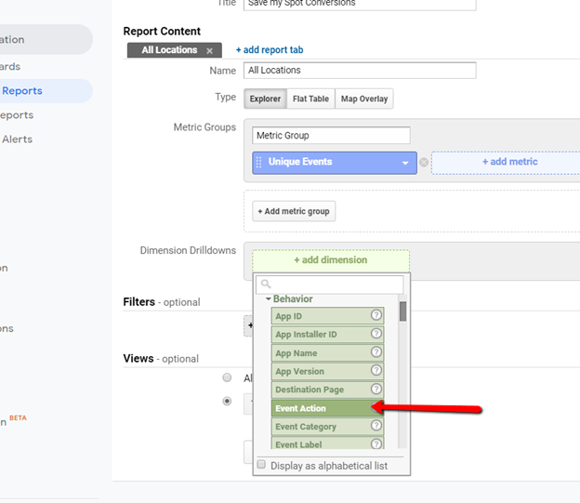Choose the Event Category dimension

click(327, 427)
